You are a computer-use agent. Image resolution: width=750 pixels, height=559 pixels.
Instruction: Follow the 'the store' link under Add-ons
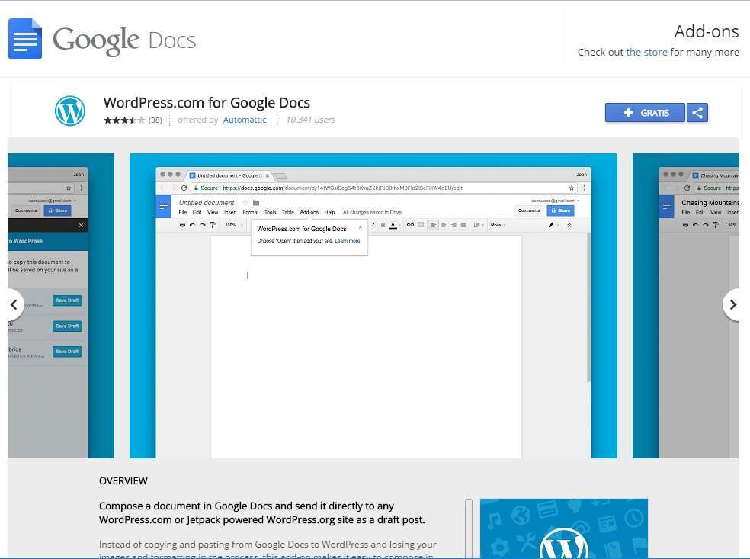pos(646,52)
